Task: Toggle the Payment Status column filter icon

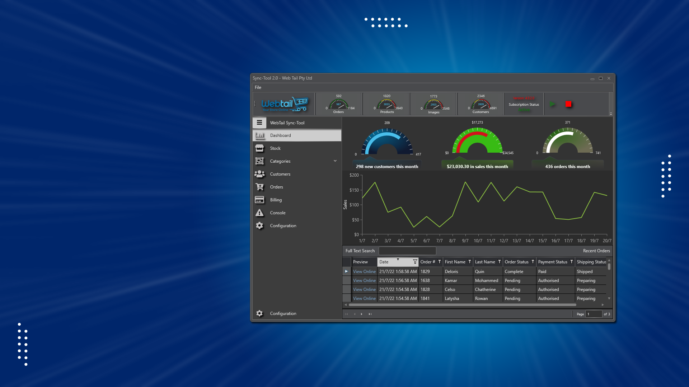Action: pos(572,262)
